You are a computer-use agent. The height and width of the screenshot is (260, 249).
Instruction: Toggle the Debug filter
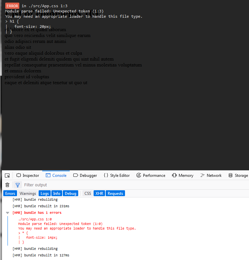70,193
